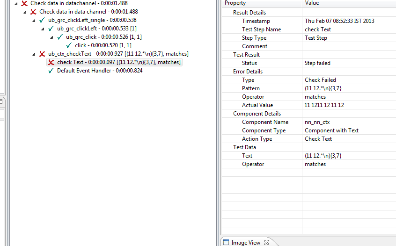Click the 'nn_nn_ctx' value
The image size is (396, 246).
click(x=317, y=122)
